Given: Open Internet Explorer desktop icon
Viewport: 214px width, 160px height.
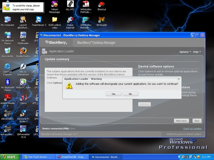Looking at the screenshot, I should pyautogui.click(x=7, y=69).
